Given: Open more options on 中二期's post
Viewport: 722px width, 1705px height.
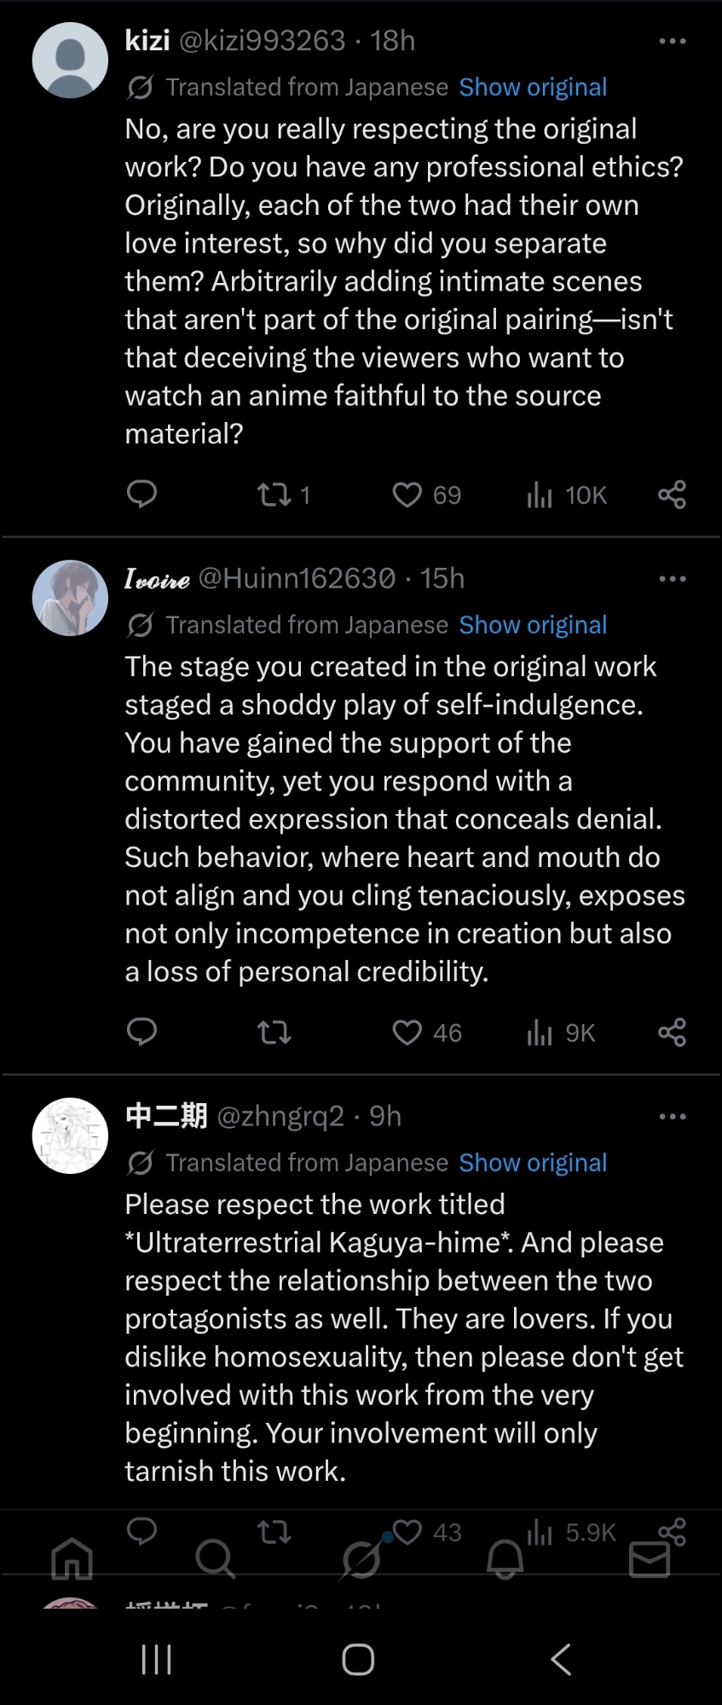Looking at the screenshot, I should [672, 1117].
